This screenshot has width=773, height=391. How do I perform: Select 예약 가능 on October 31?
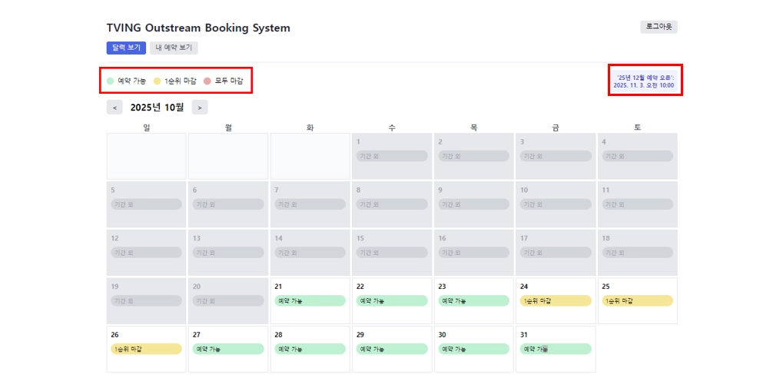coord(556,349)
